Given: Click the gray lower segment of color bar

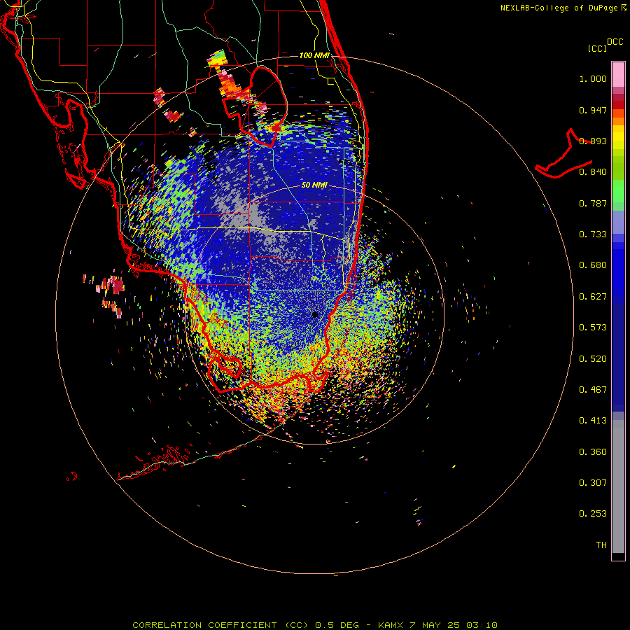Looking at the screenshot, I should (618, 486).
